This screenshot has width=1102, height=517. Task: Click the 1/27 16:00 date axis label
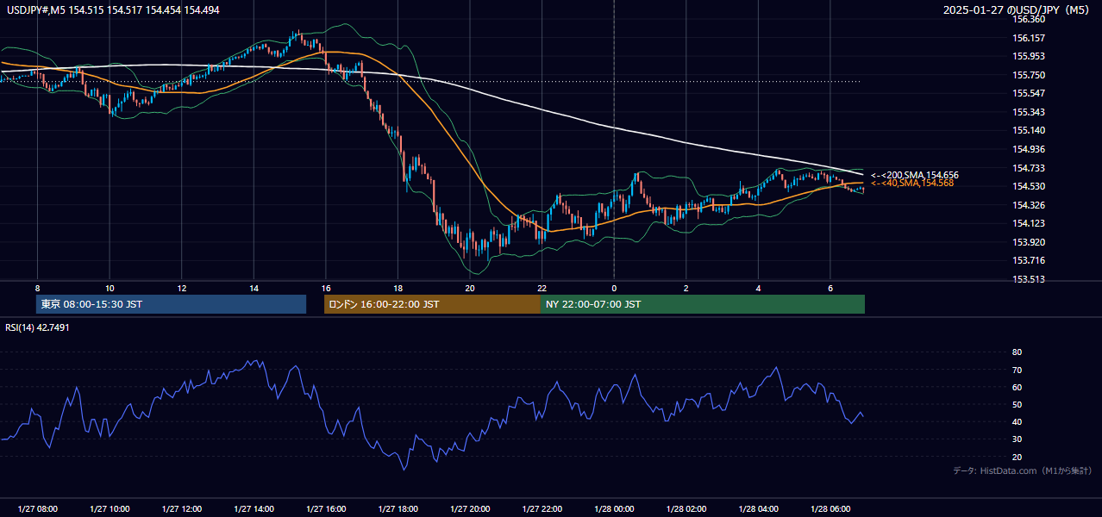coord(325,509)
